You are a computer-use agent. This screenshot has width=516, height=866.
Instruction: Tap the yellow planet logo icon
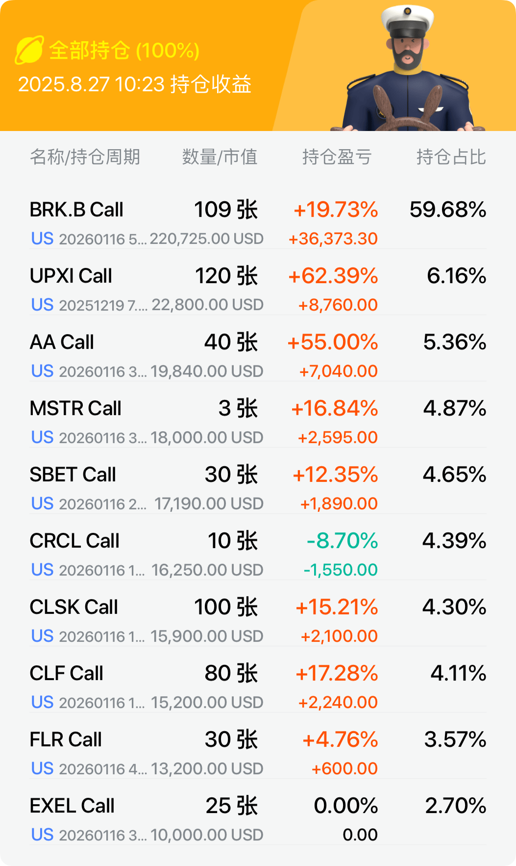(x=29, y=50)
